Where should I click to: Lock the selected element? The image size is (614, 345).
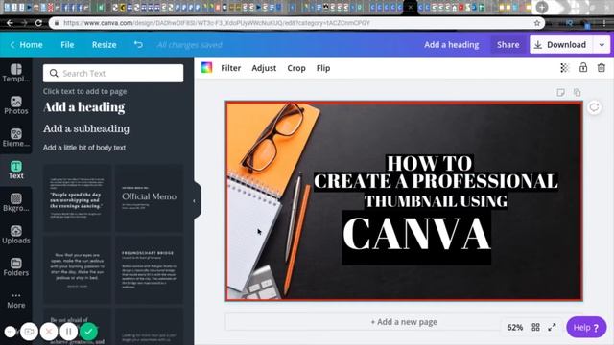coord(583,67)
